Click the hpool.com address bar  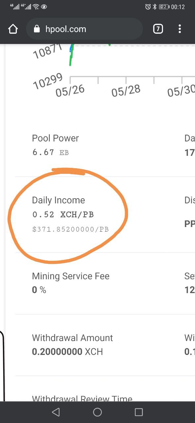point(84,29)
